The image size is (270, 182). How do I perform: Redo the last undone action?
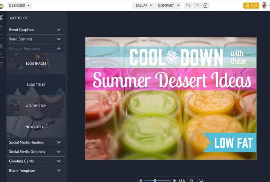tap(197, 6)
